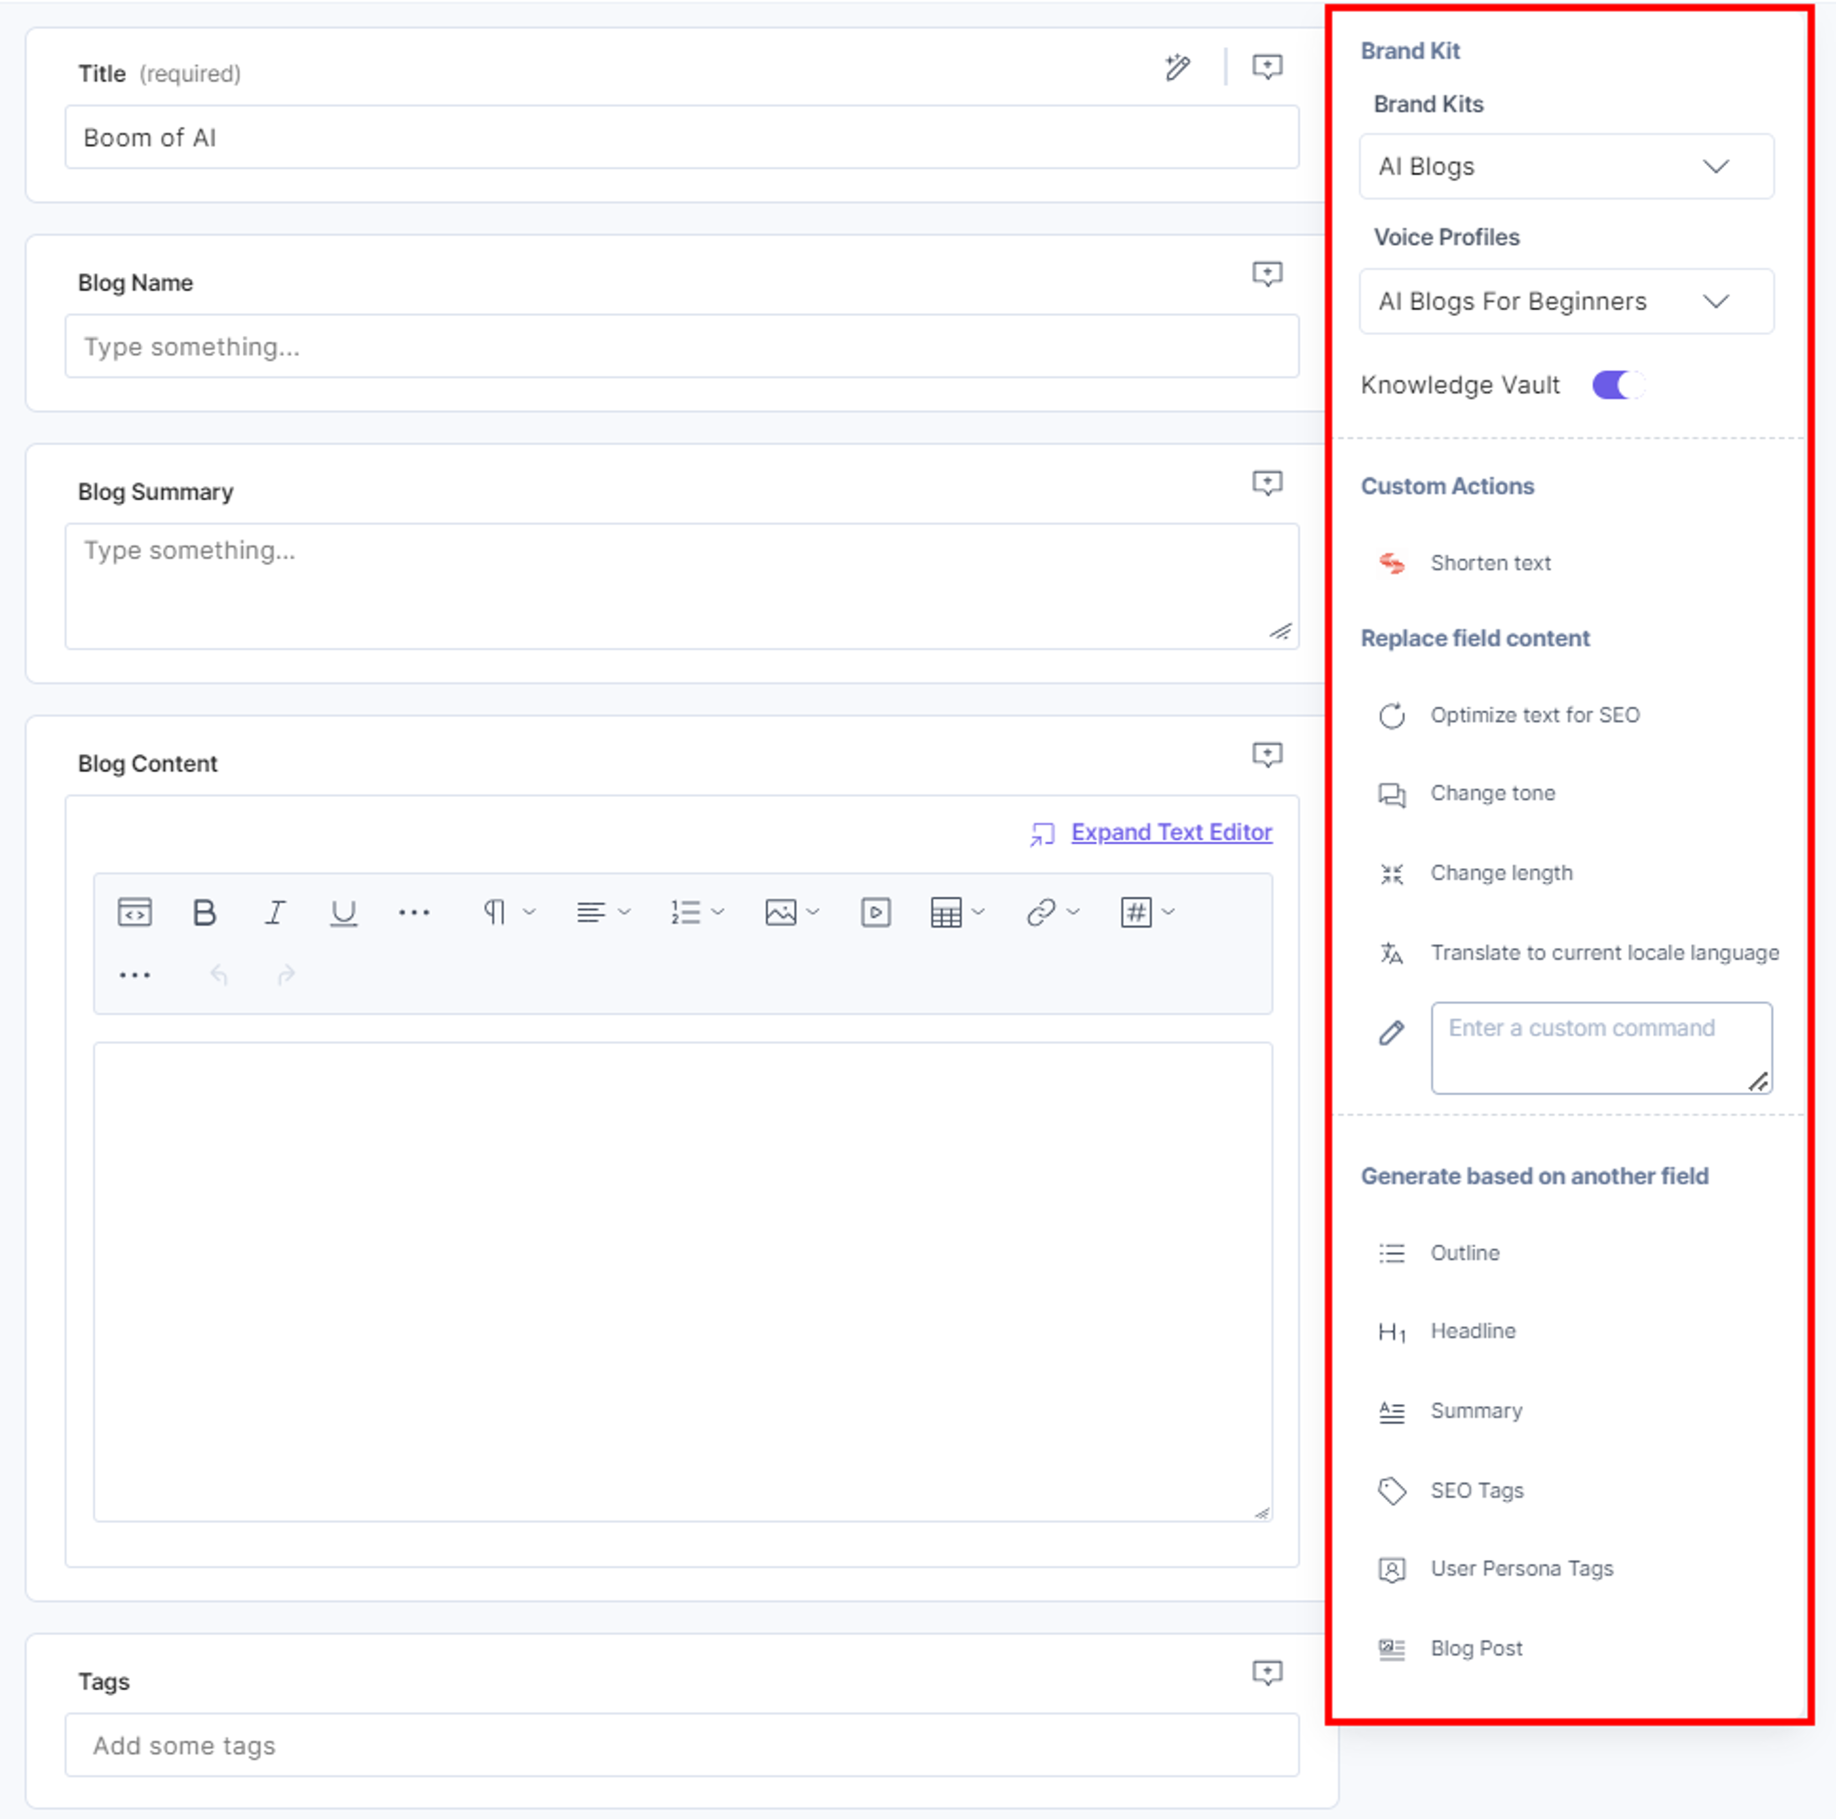The height and width of the screenshot is (1819, 1836).
Task: Insert video using the play icon
Action: (x=875, y=912)
